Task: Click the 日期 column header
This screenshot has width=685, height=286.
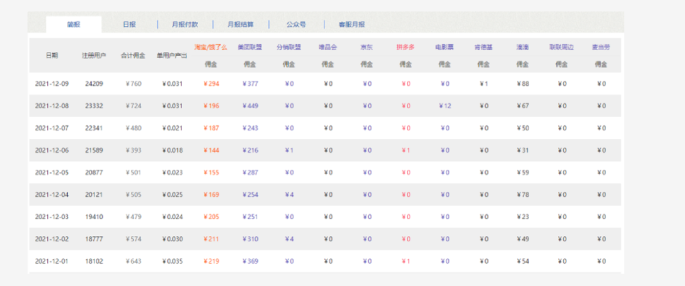Action: click(52, 56)
